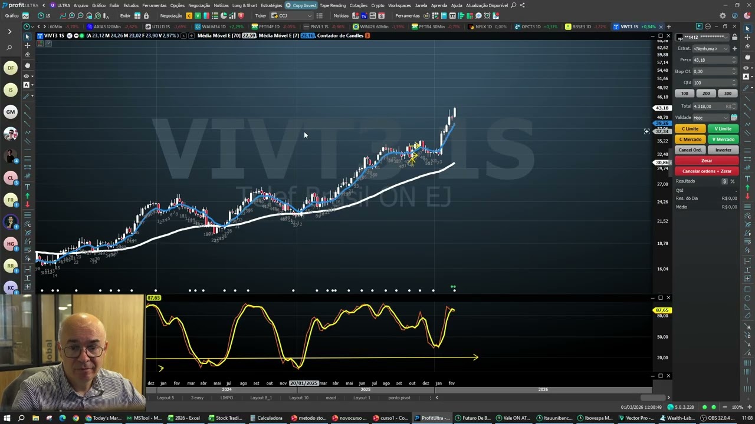Open settings gear in top toolbar
Image resolution: width=755 pixels, height=424 pixels.
(x=723, y=16)
